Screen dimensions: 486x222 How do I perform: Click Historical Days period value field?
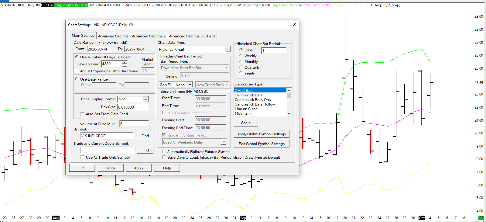pos(274,50)
